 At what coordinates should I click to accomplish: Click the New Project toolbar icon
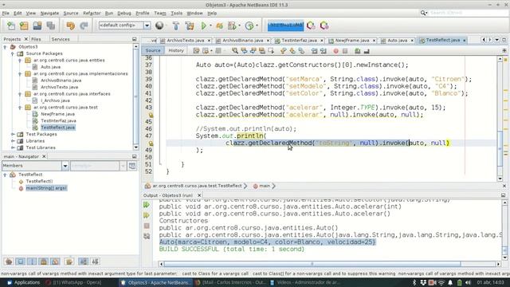[24, 26]
